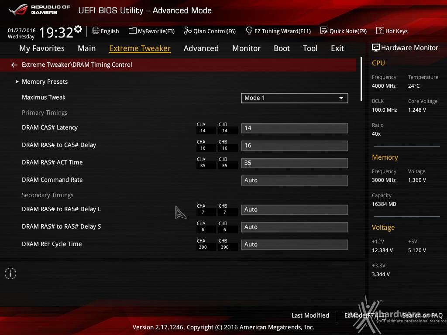Select the Extreme Tweaker tab

pos(140,48)
